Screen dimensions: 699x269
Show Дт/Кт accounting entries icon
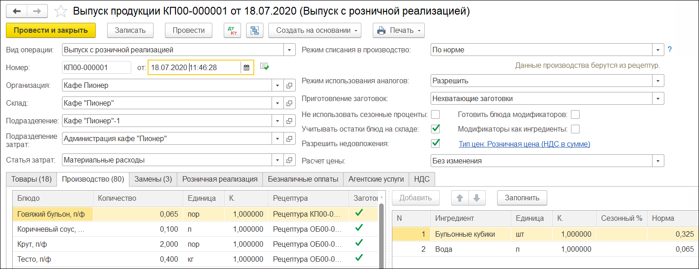[x=232, y=30]
